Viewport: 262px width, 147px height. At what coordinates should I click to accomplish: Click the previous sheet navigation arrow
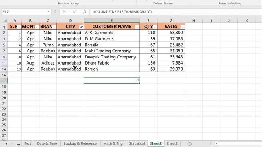6,144
